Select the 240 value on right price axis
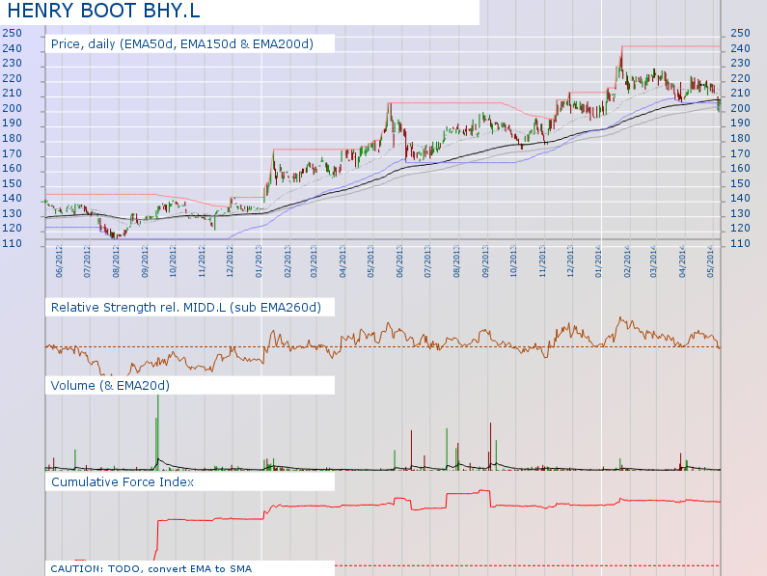This screenshot has width=767, height=576. 740,48
